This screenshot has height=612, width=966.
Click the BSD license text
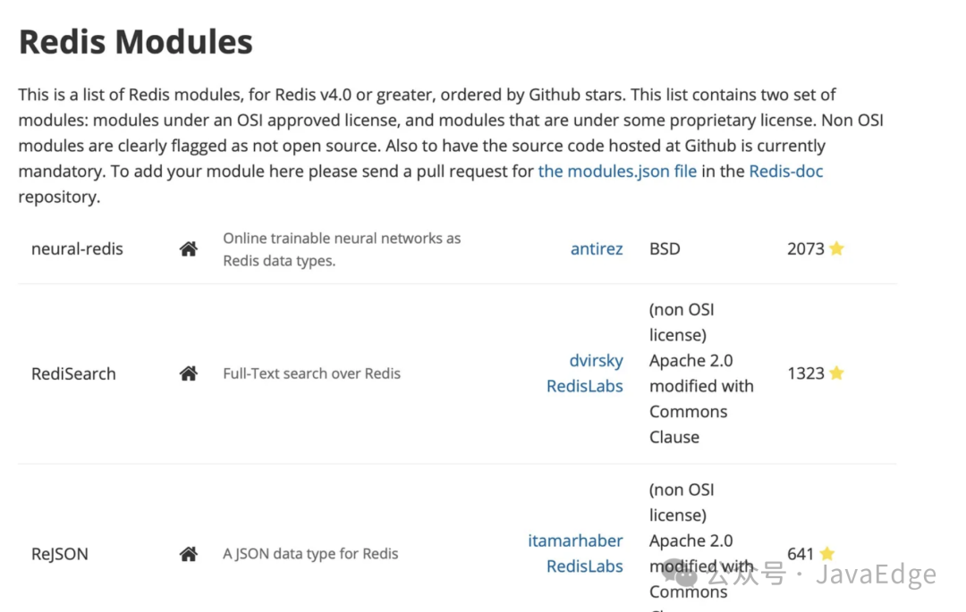(665, 249)
